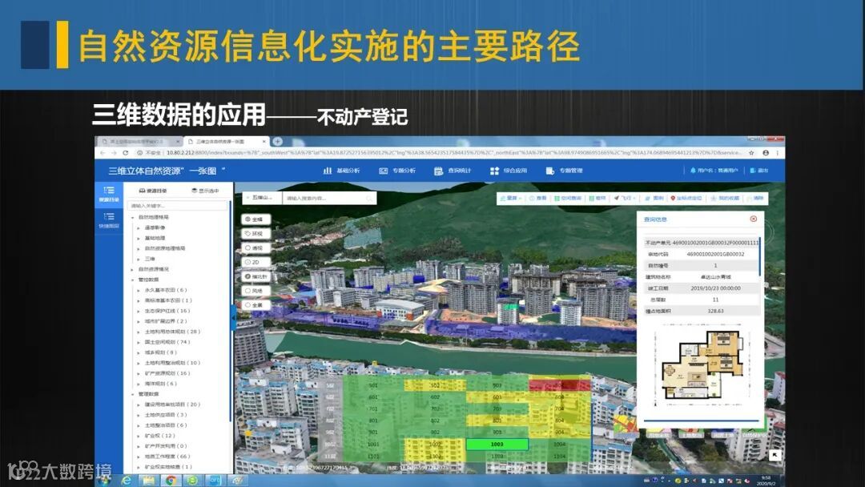This screenshot has width=865, height=487.
Task: Open the 查询统计 menu
Action: click(453, 171)
